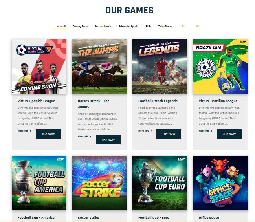Screen dimensions: 255x222
Task: Select the View all tab
Action: click(61, 26)
